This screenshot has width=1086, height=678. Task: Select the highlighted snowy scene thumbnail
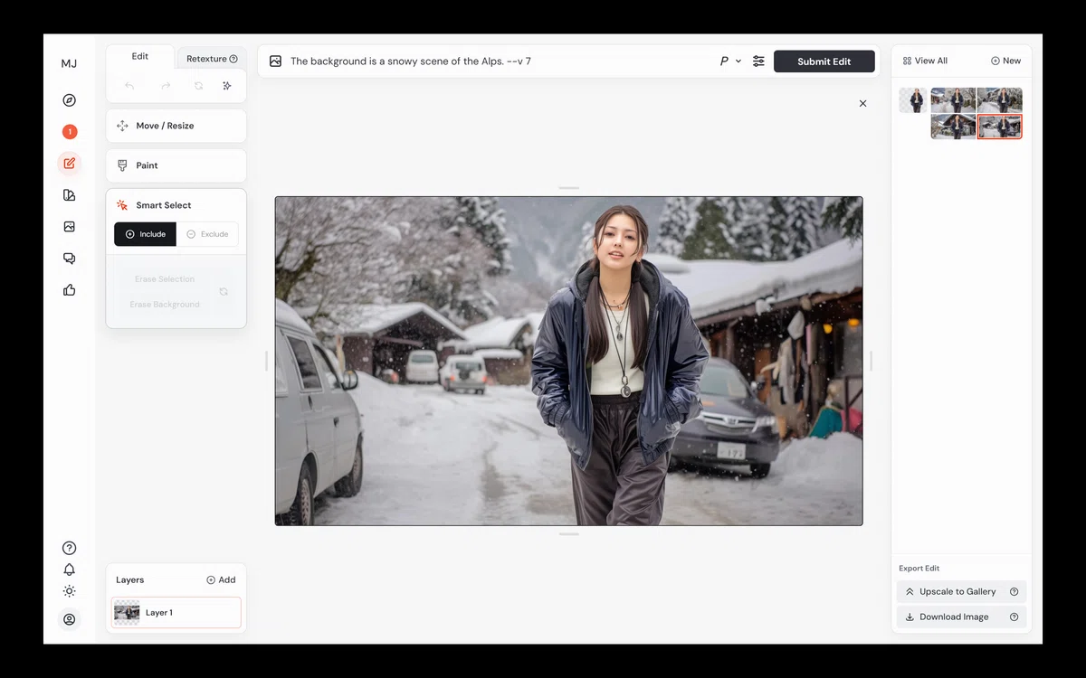pos(1000,127)
